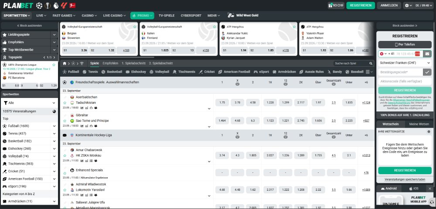Filter by Cricket in sport bar
The width and height of the screenshot is (436, 209).
207,71
